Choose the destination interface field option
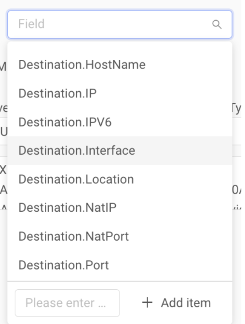The image size is (245, 324). (x=120, y=150)
